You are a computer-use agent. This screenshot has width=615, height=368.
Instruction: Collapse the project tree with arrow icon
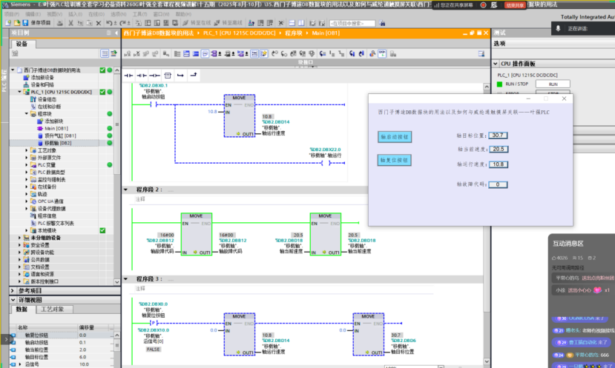click(x=116, y=33)
